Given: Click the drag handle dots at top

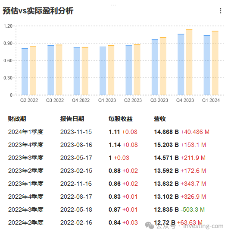Looking at the screenshot, I should click(x=113, y=5).
